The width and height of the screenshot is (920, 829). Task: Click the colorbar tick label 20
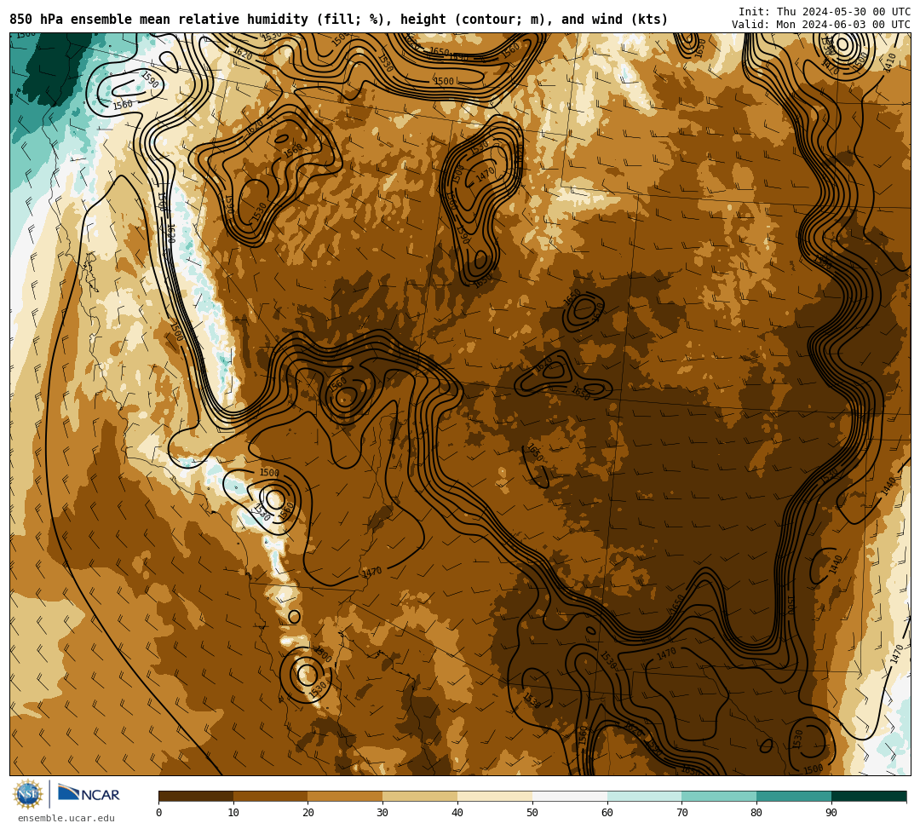308,813
